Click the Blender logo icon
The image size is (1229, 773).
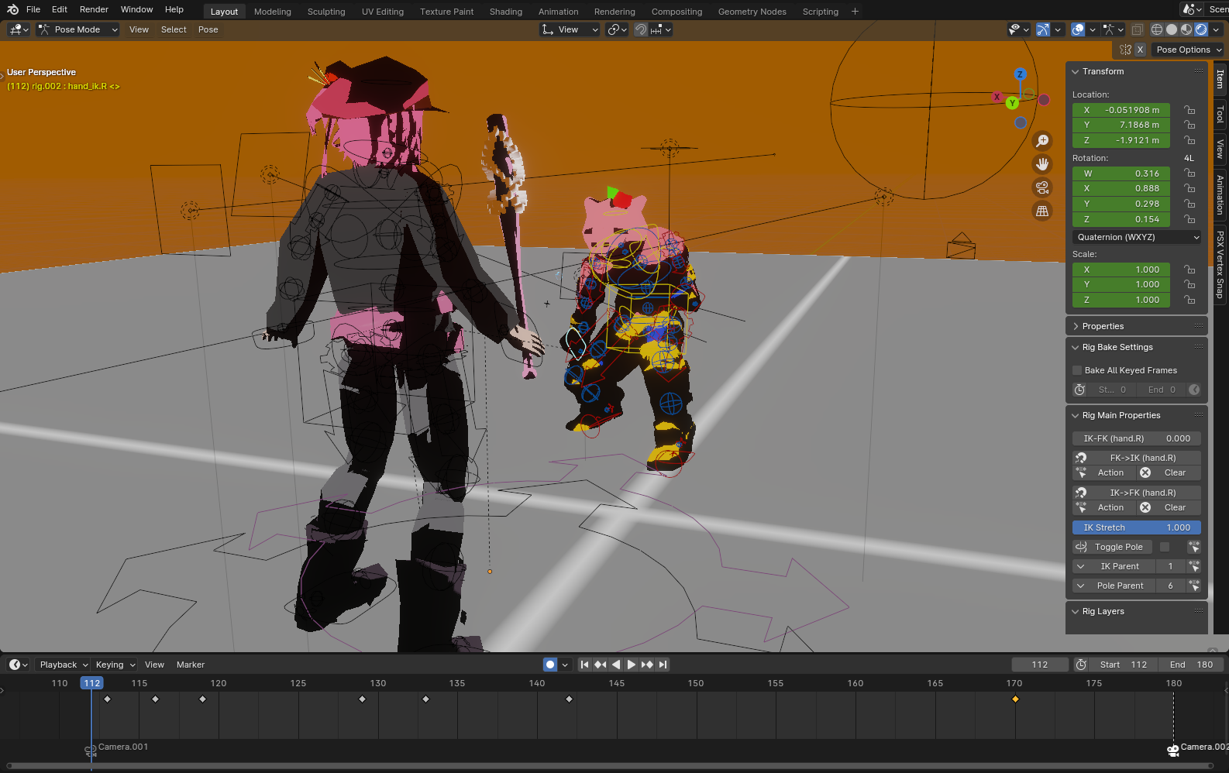click(12, 9)
